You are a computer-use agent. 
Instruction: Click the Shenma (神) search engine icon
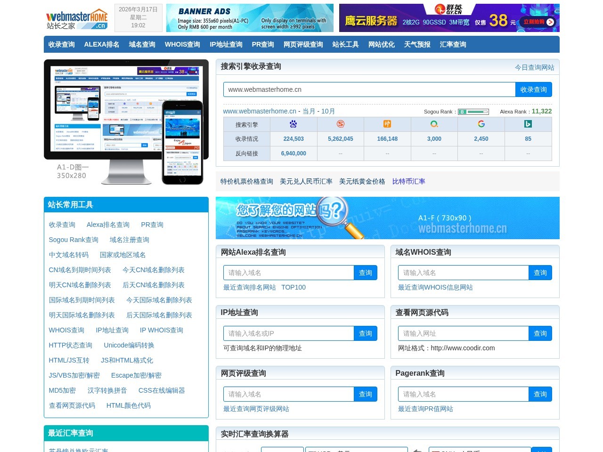[x=387, y=124]
